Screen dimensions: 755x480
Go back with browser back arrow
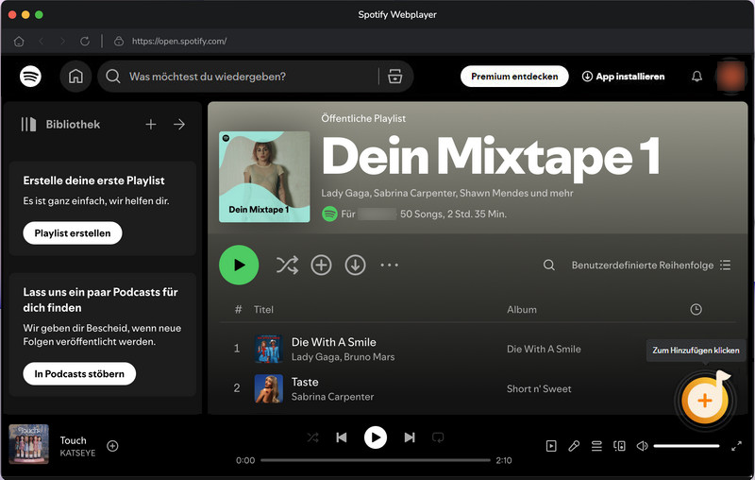point(42,42)
